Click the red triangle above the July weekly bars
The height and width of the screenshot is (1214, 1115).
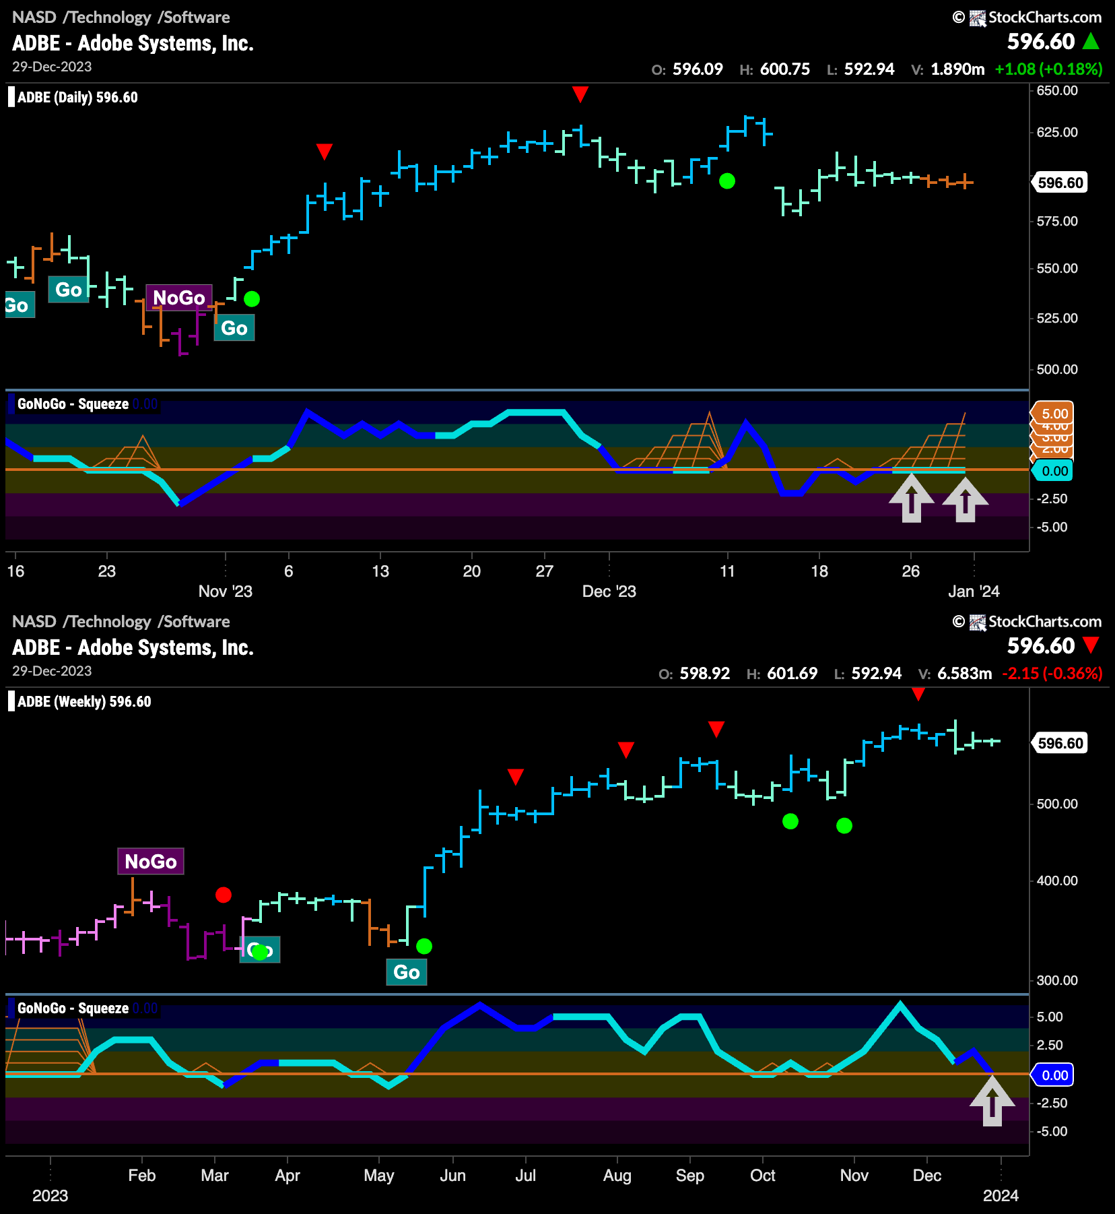[x=516, y=777]
